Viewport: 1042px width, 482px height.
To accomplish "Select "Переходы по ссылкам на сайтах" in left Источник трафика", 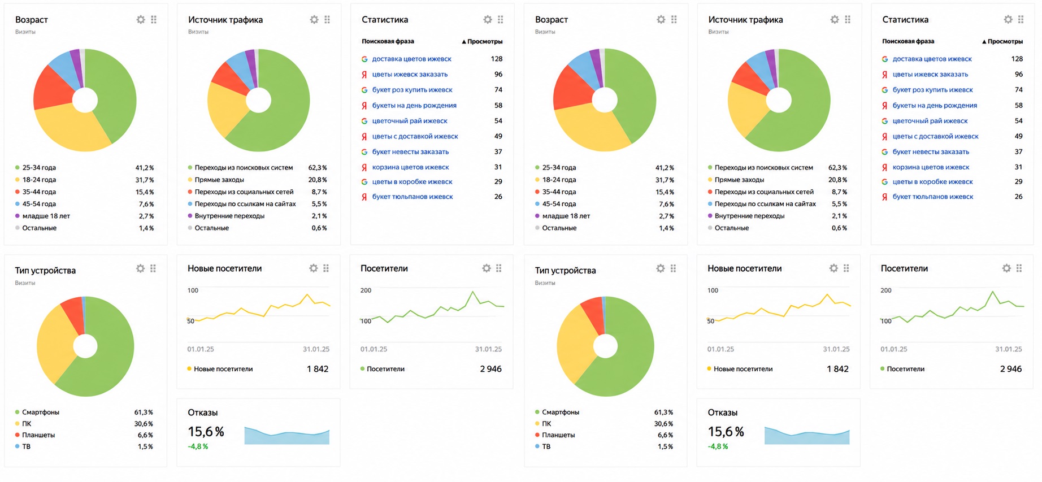I will (x=245, y=204).
